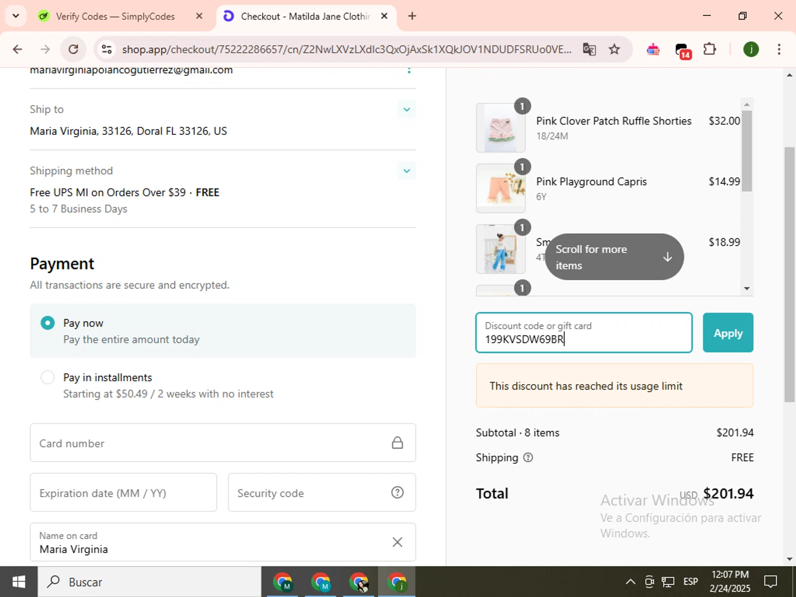Open the Extensions puzzle icon
Image resolution: width=796 pixels, height=597 pixels.
(x=710, y=49)
